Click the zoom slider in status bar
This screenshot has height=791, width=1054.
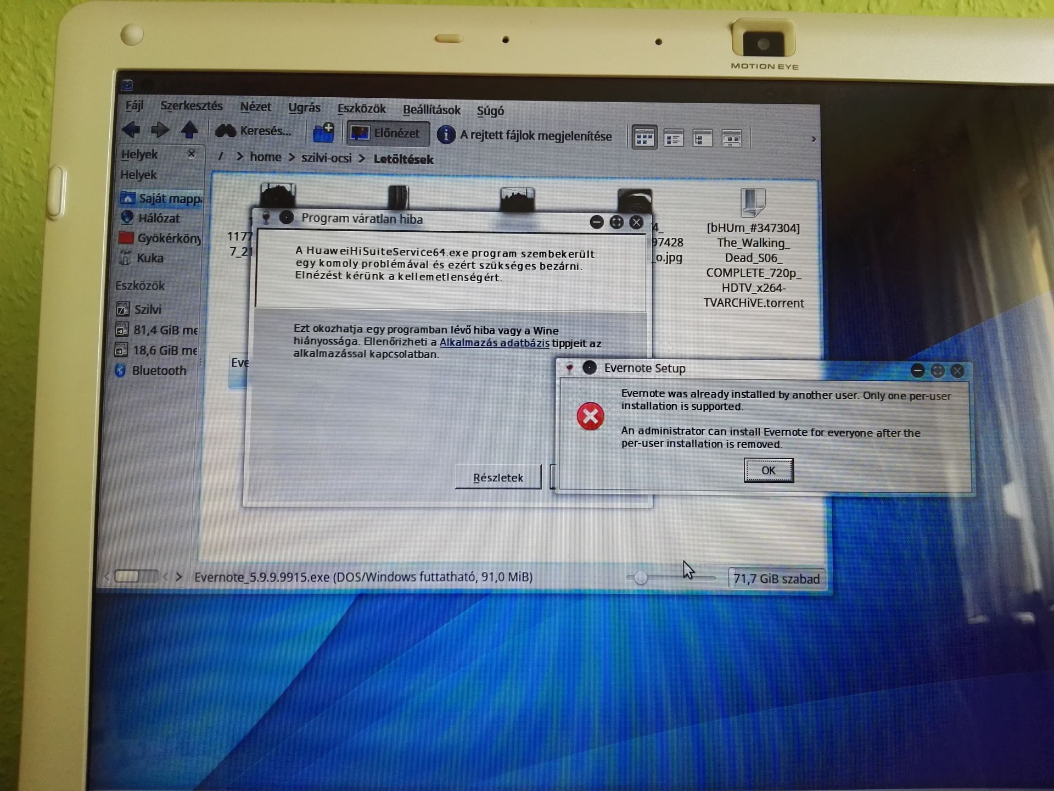coord(671,578)
